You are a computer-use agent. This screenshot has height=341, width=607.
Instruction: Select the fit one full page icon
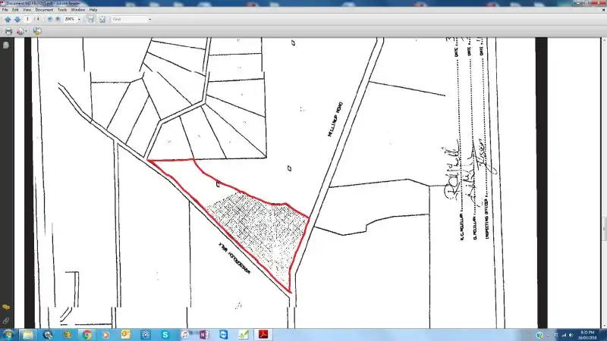click(x=102, y=18)
